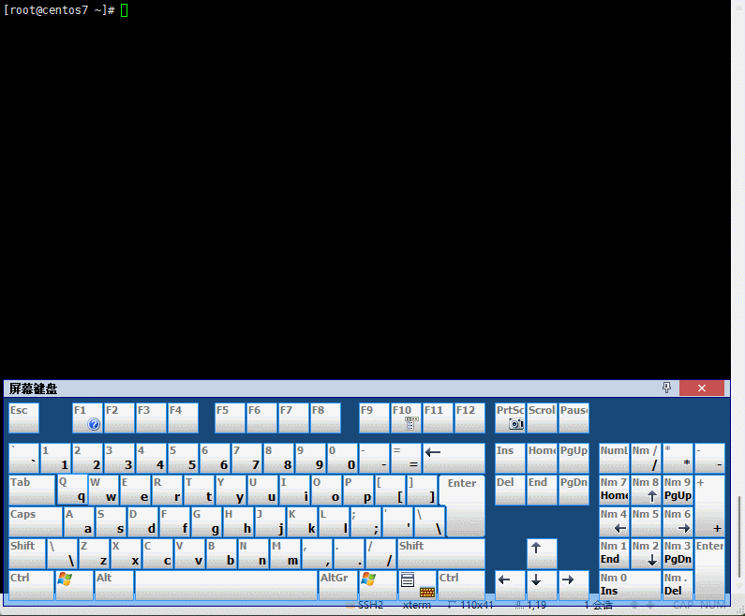The image size is (745, 616).
Task: Click the Nm 9 PgUp numpad key
Action: pos(678,490)
